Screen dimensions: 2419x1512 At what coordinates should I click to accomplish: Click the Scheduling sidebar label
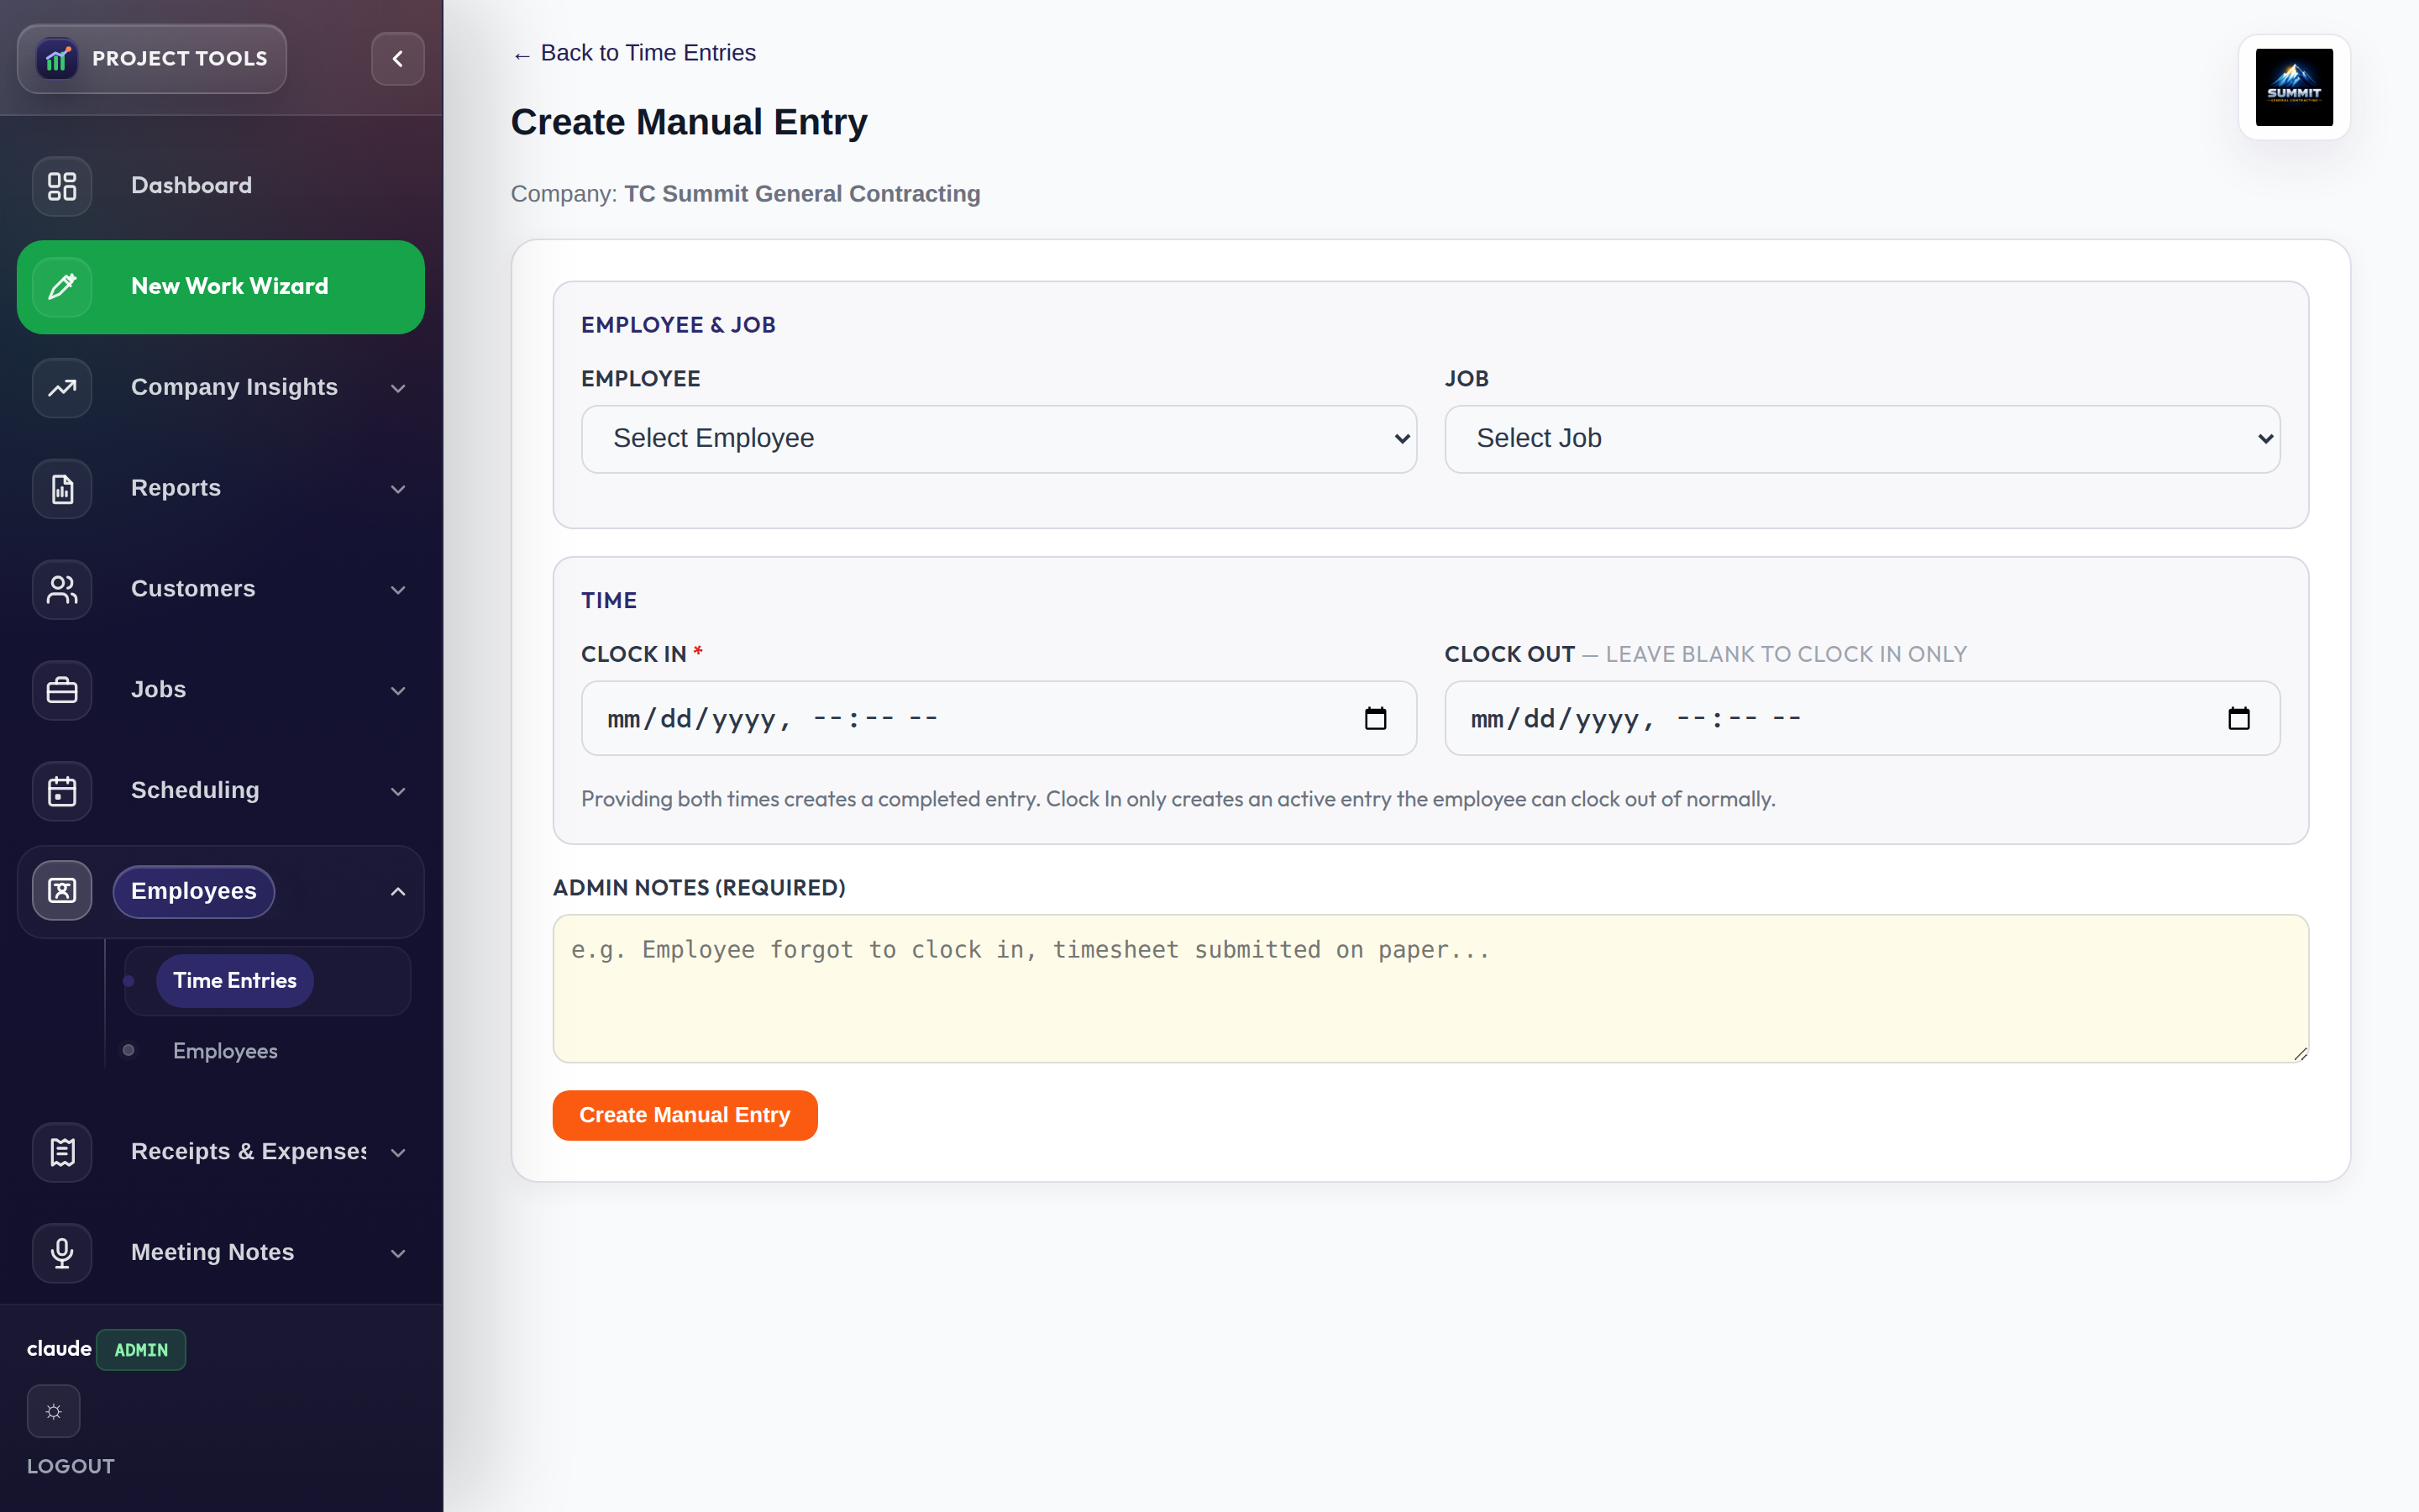(x=195, y=790)
